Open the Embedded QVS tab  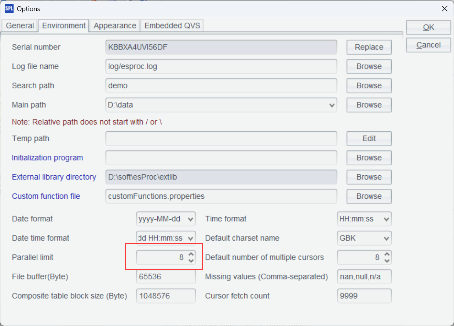click(172, 26)
